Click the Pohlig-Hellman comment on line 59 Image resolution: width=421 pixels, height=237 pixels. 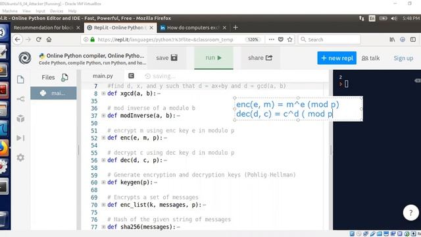(x=201, y=174)
